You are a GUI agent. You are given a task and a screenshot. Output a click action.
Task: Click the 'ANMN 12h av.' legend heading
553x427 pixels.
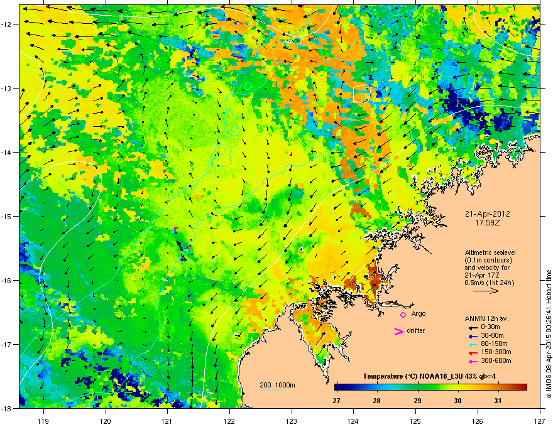pos(486,319)
